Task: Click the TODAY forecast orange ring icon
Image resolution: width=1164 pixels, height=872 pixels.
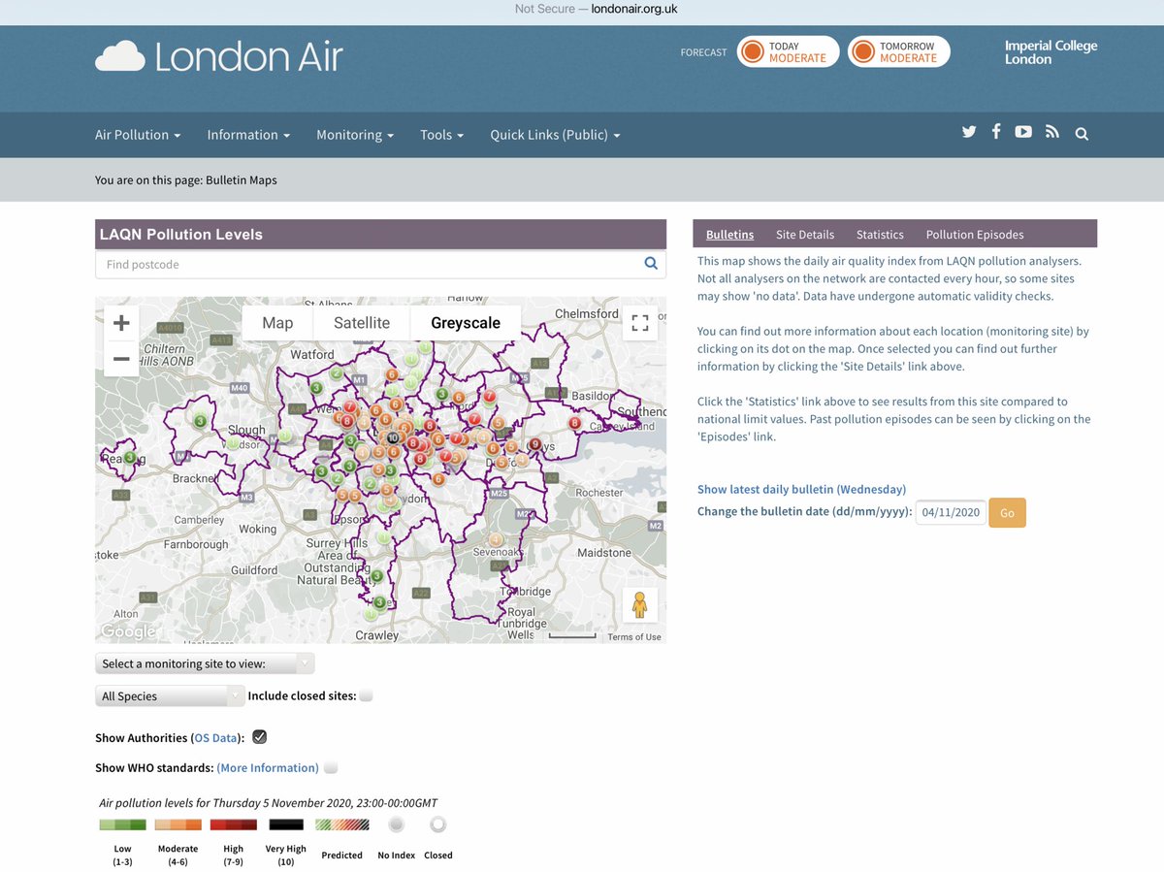Action: [x=752, y=51]
